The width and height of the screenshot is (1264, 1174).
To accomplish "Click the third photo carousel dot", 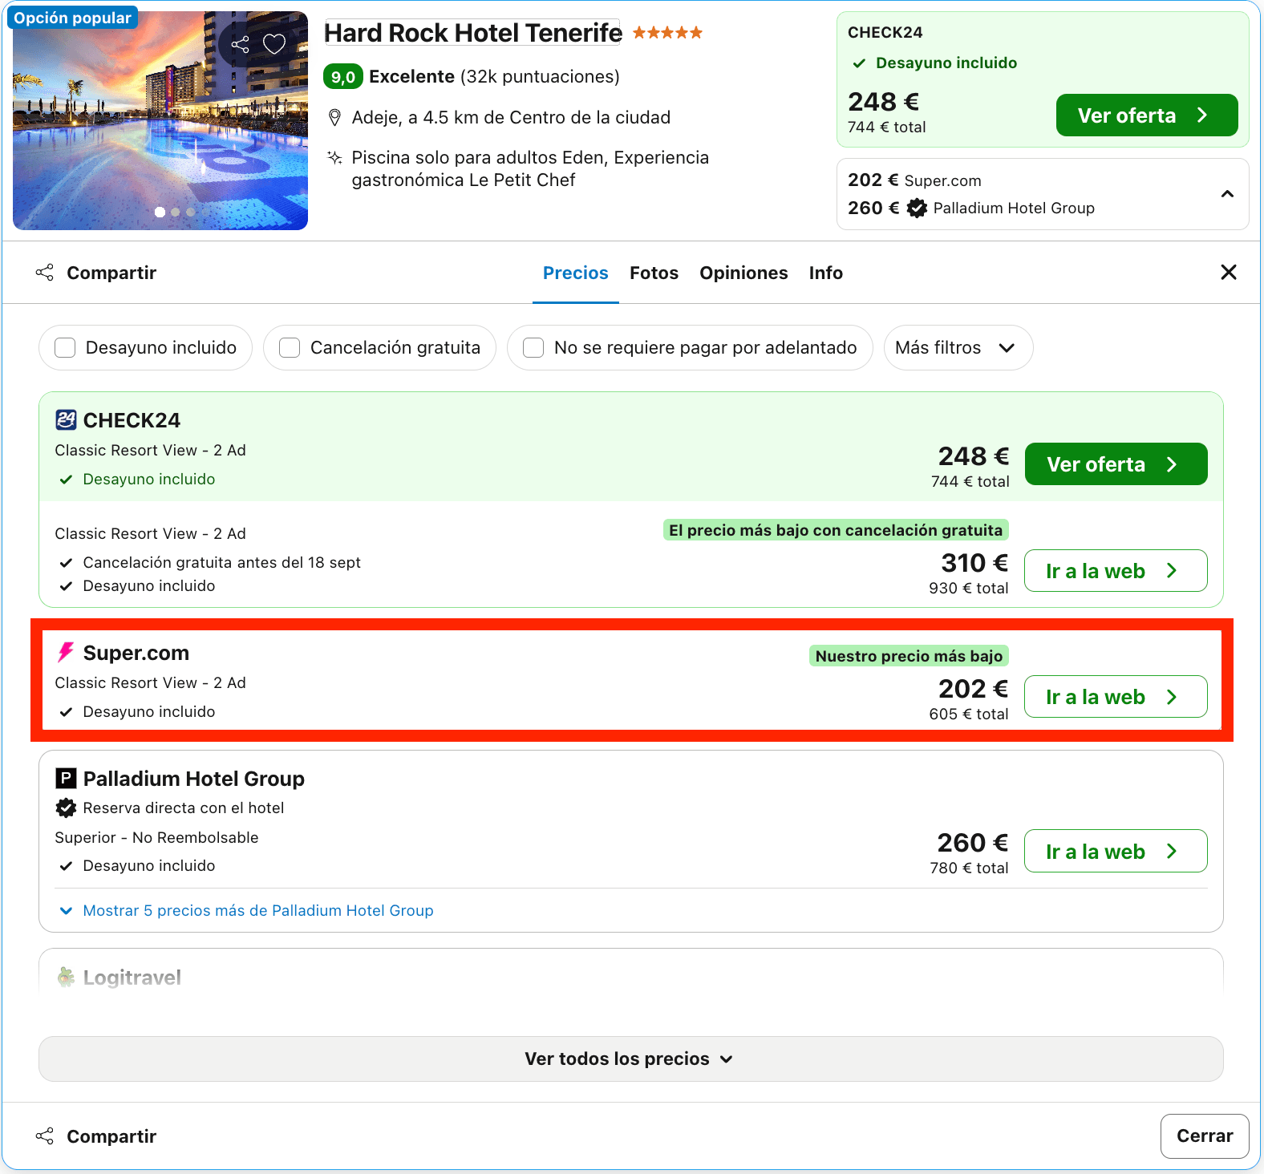I will pos(191,213).
